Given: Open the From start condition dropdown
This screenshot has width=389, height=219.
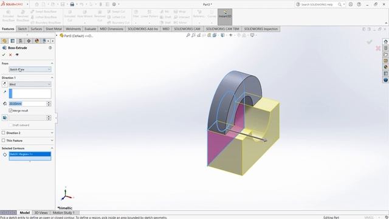Looking at the screenshot, I should [30, 69].
